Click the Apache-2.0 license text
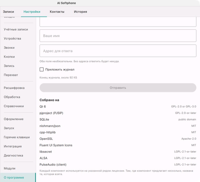 coord(189,139)
